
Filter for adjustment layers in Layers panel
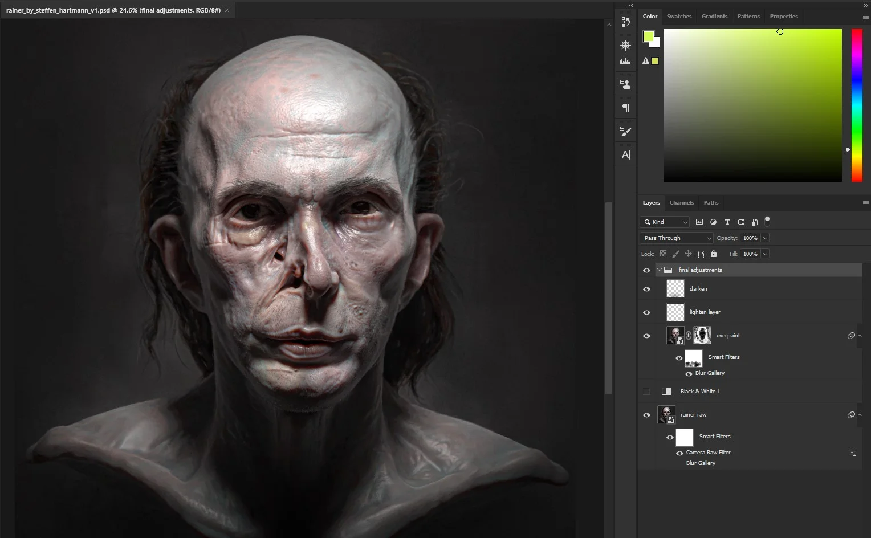[713, 222]
